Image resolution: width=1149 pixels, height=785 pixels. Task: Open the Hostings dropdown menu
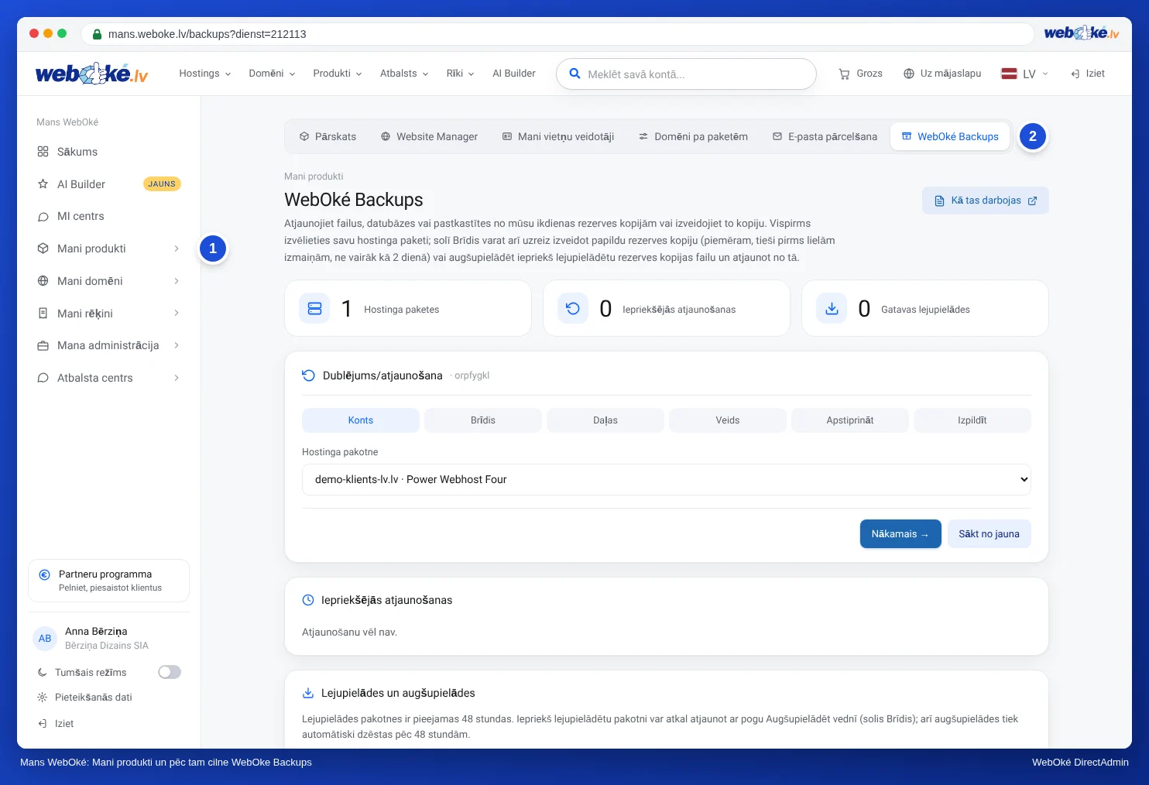pyautogui.click(x=205, y=74)
